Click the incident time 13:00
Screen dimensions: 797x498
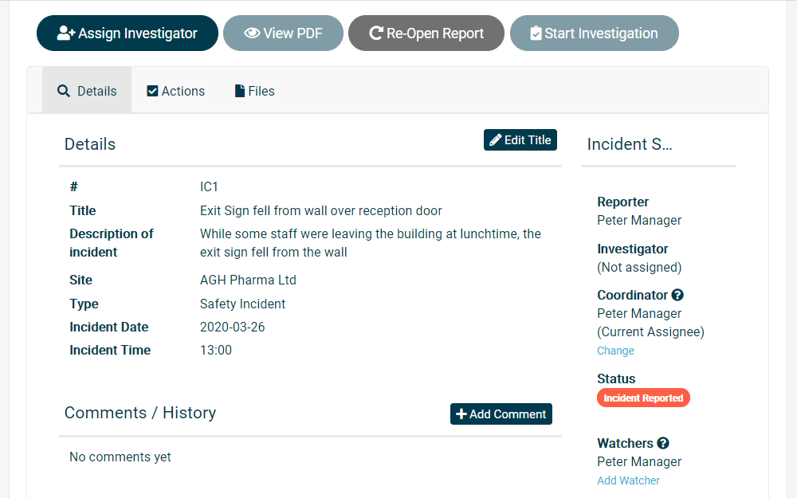(x=215, y=350)
